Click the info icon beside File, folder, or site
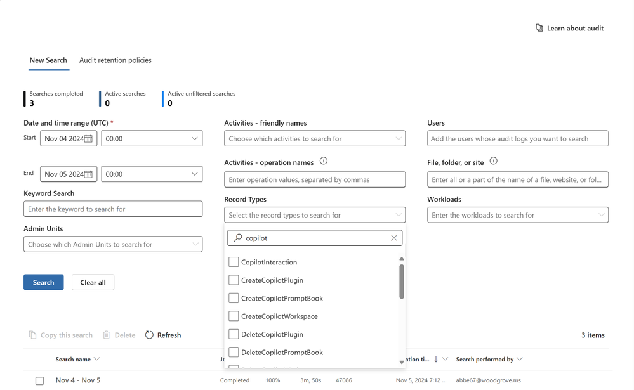This screenshot has width=634, height=390. [x=493, y=161]
